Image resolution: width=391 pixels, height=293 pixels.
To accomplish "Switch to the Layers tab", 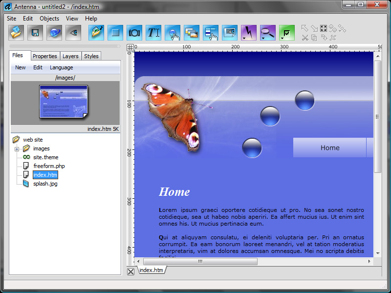I will (x=70, y=56).
